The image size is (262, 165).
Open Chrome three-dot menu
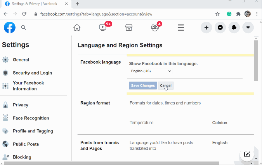[257, 14]
